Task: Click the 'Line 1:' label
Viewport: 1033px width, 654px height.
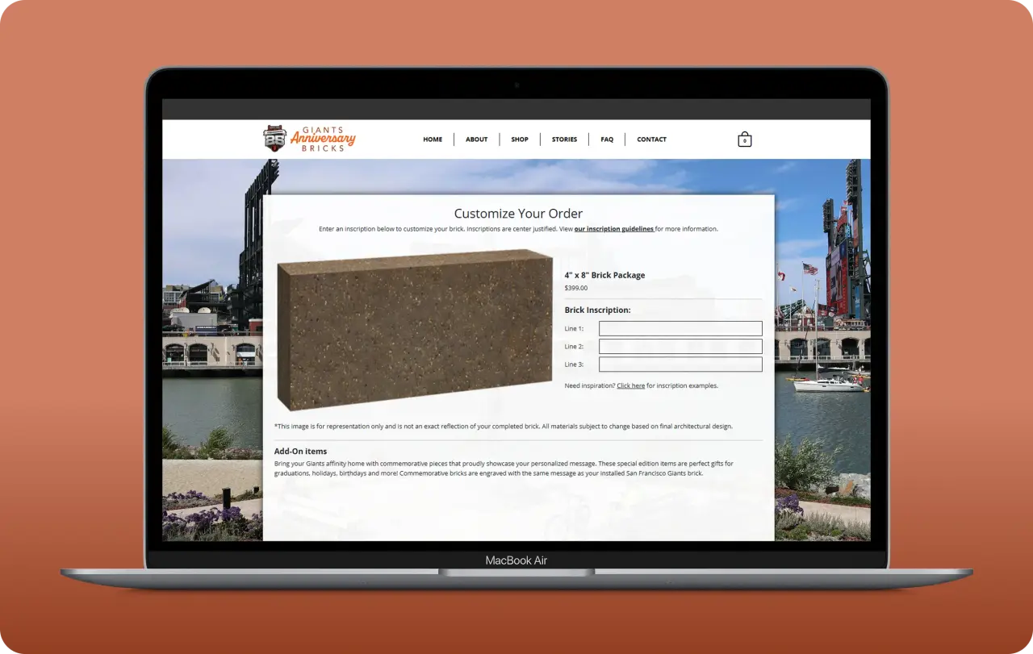Action: tap(574, 329)
